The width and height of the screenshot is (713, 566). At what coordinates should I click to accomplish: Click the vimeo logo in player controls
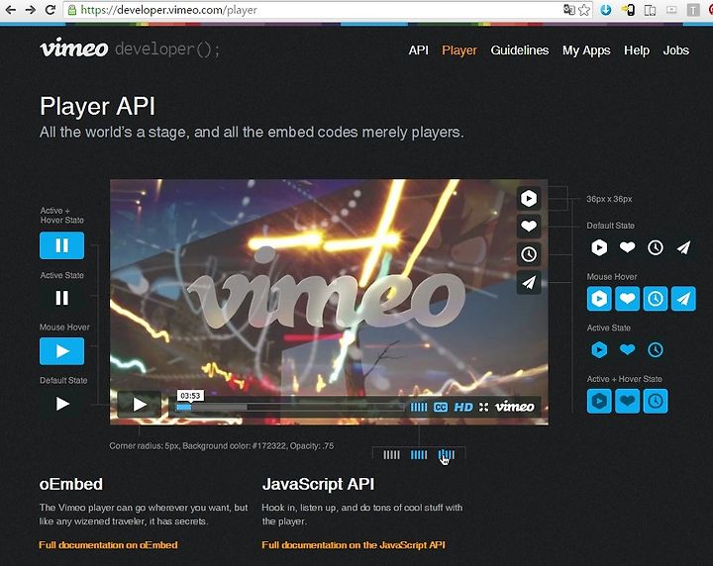pos(514,407)
